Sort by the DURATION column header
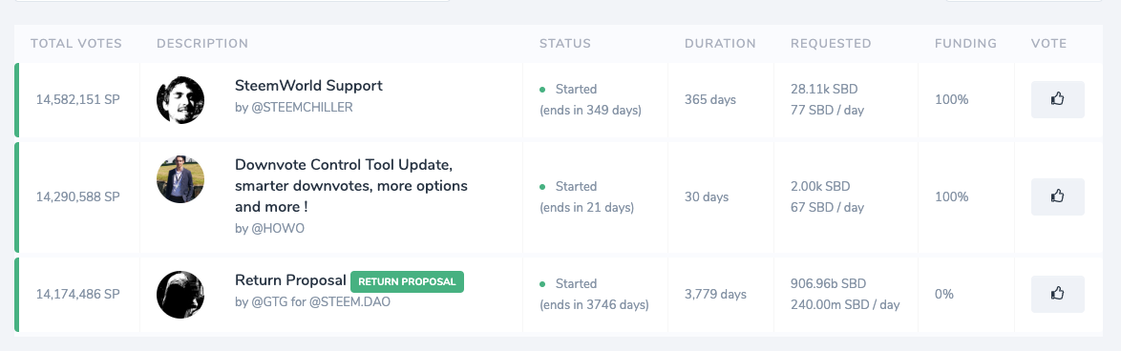This screenshot has width=1121, height=351. point(720,44)
